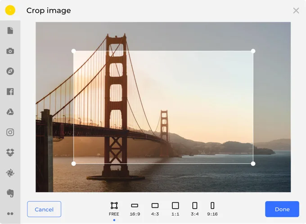The width and height of the screenshot is (306, 224).
Task: Confirm the crop with the Done button
Action: 282,209
